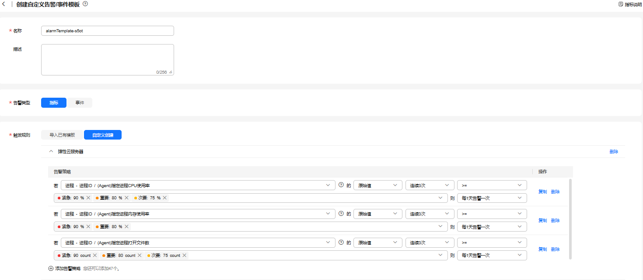Open 连续3次 dropdown in 打开文件数 rule
Image resolution: width=643 pixels, height=280 pixels.
(430, 243)
